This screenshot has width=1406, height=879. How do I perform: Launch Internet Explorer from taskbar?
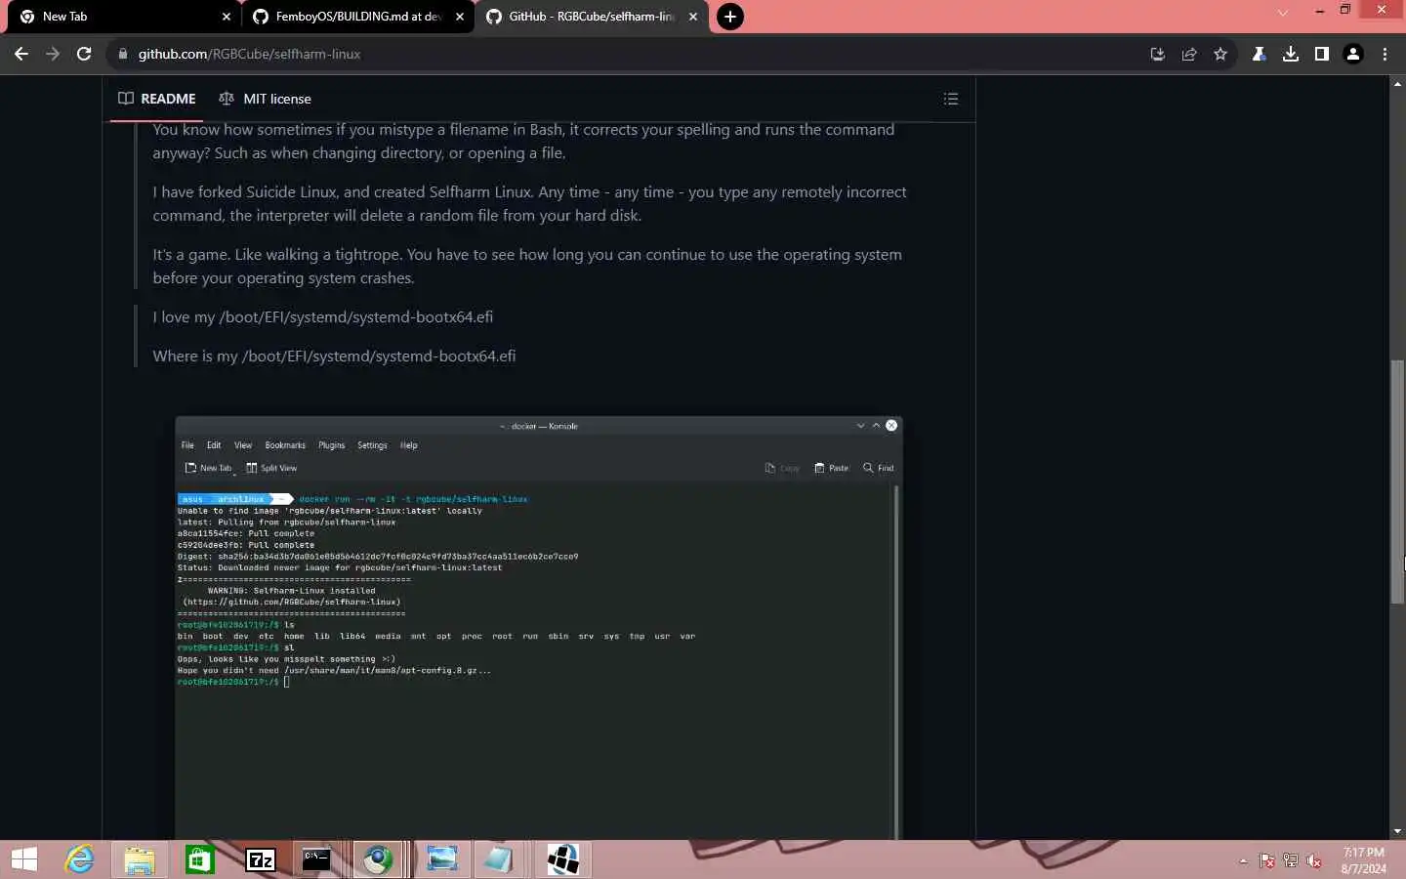(79, 859)
